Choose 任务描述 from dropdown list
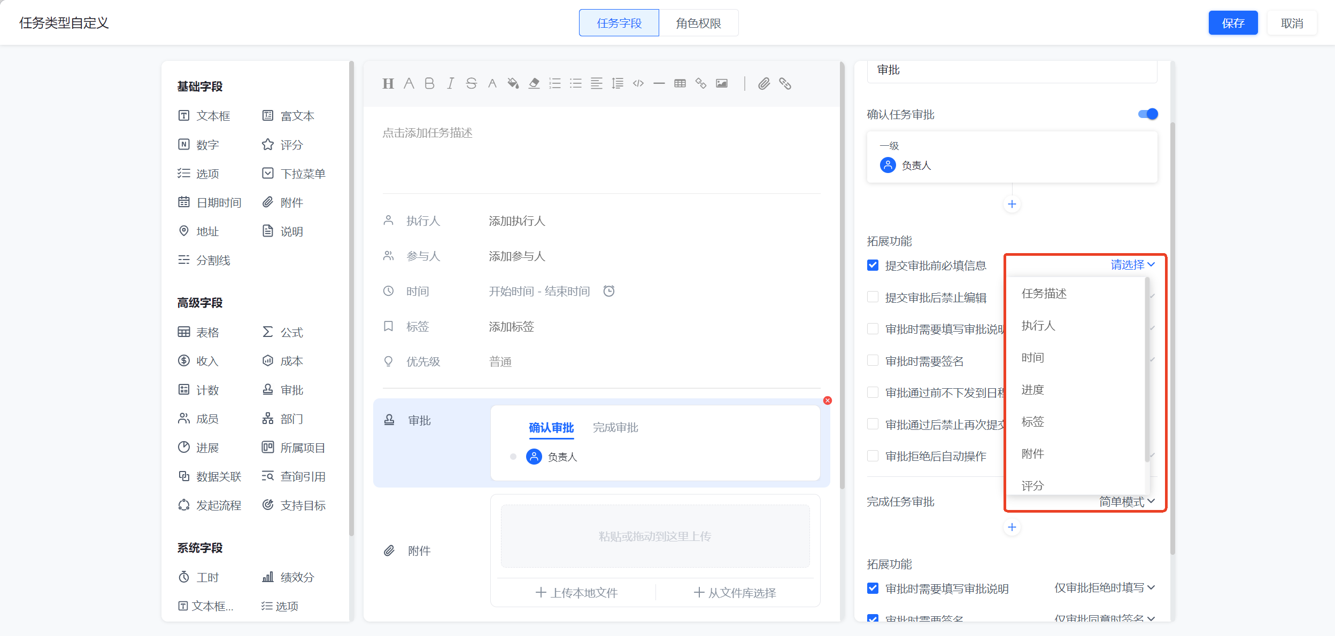 pyautogui.click(x=1076, y=293)
